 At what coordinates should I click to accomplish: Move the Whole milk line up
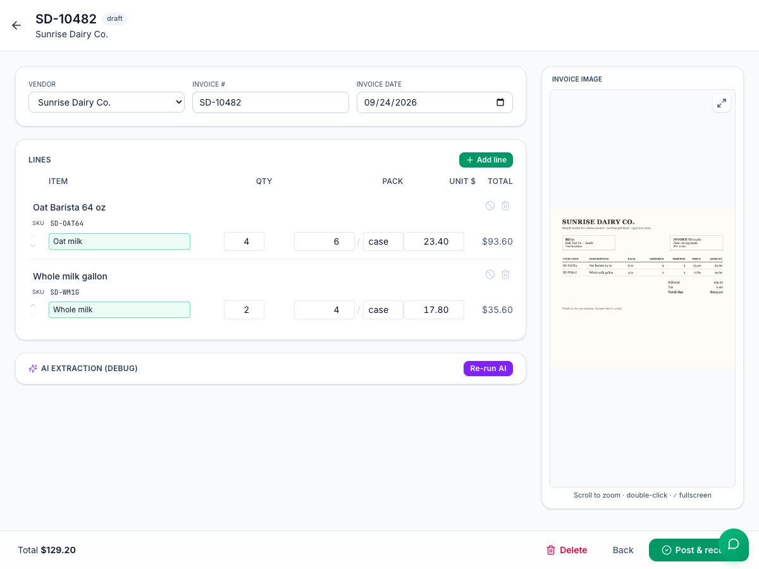click(33, 305)
